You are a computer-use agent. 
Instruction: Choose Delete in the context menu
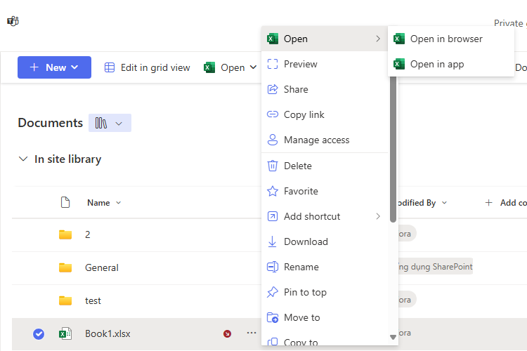[325, 166]
